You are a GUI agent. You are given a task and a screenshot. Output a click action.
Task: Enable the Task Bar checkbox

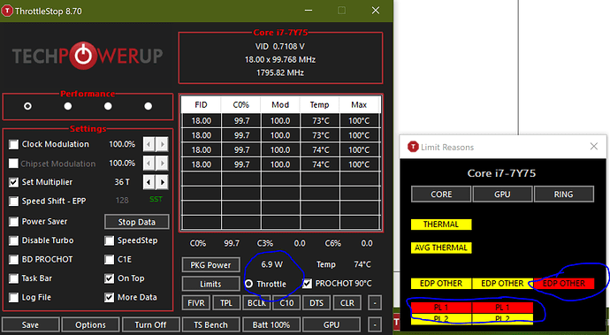tap(13, 278)
